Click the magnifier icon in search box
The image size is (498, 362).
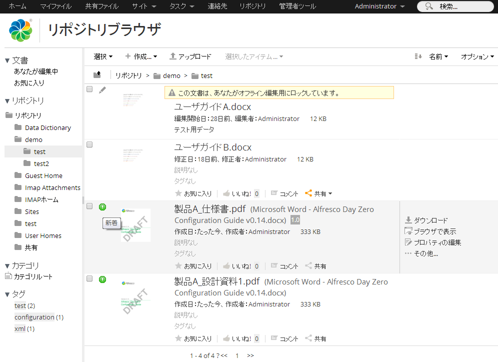pyautogui.click(x=429, y=6)
